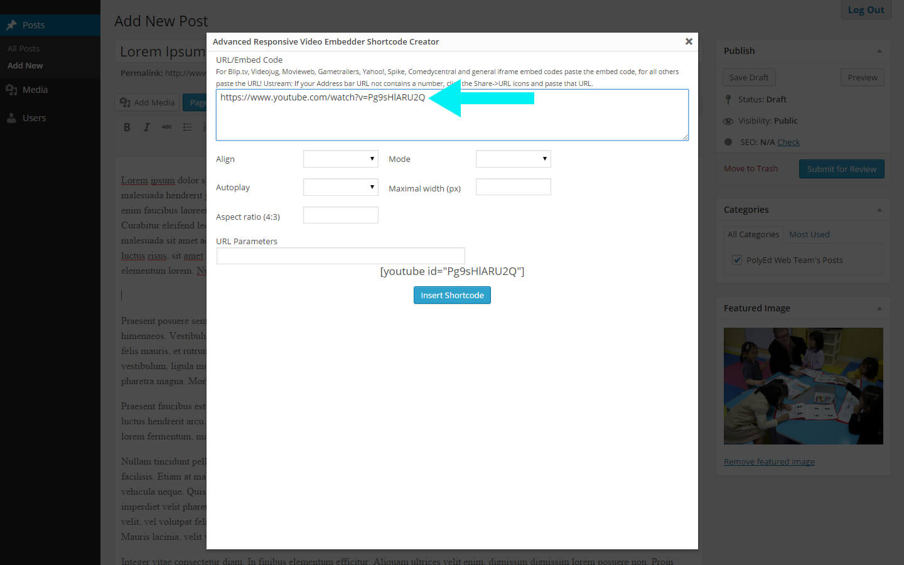Go to All Posts submenu

[x=23, y=48]
